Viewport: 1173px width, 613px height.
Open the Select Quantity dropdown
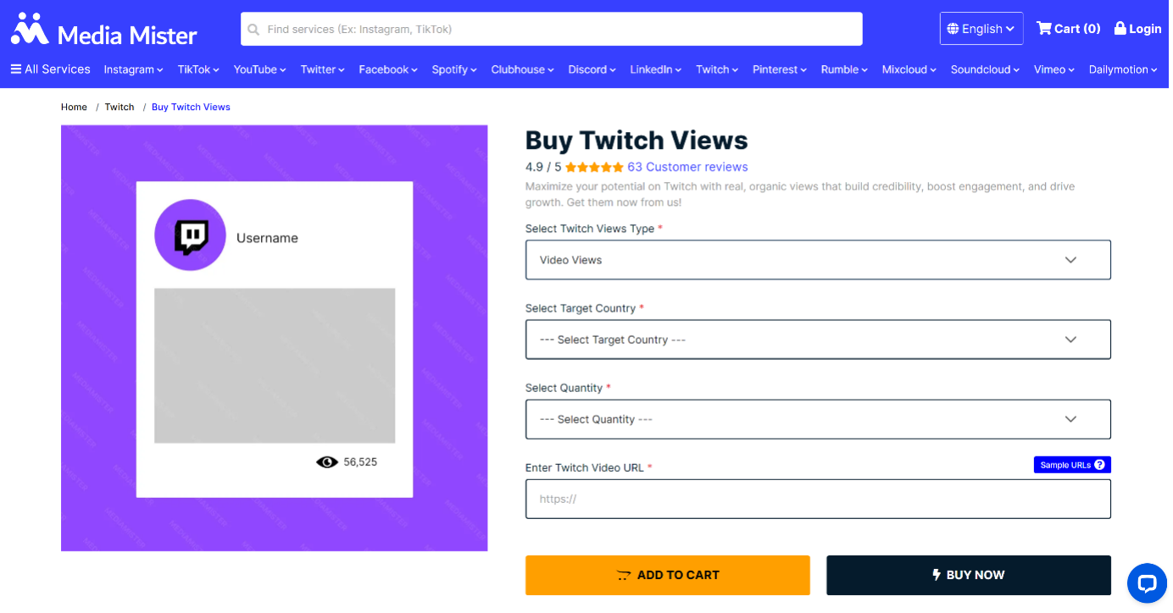818,419
